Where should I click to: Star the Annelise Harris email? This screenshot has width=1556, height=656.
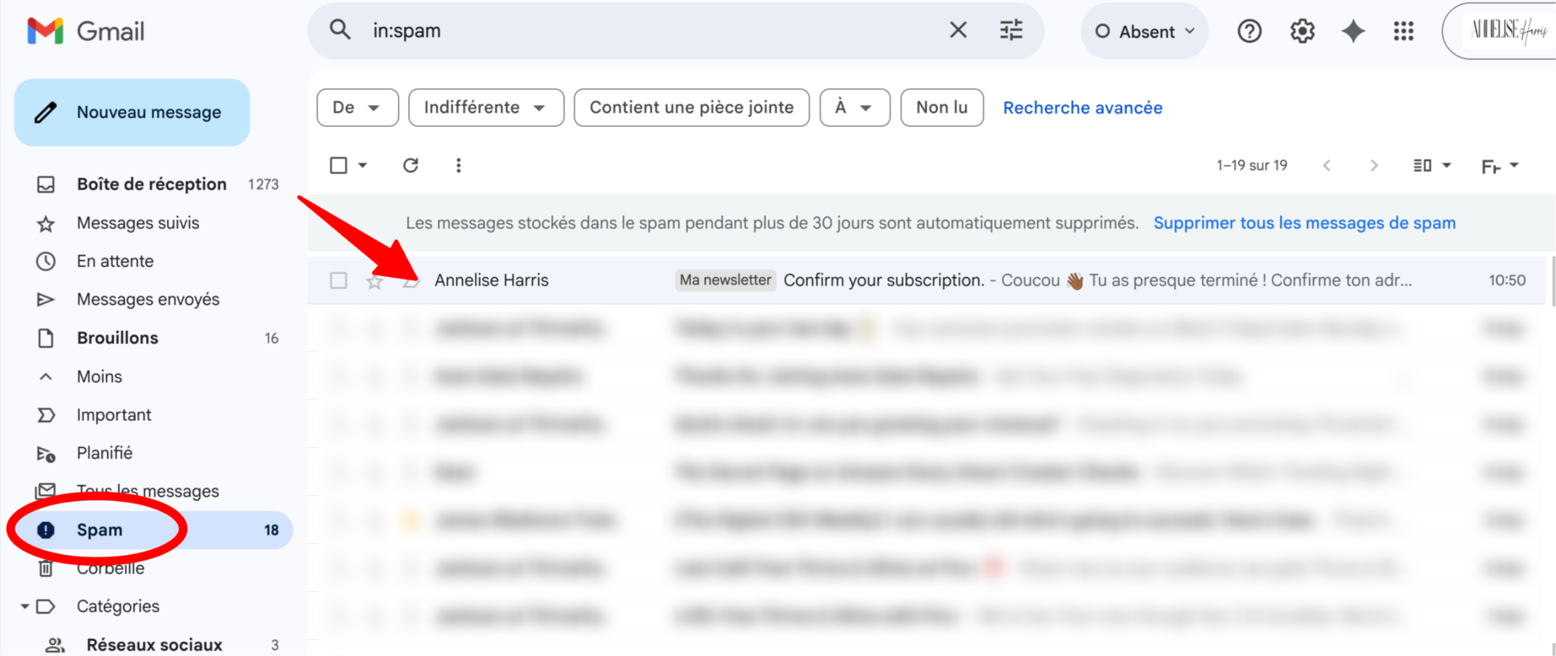(374, 281)
